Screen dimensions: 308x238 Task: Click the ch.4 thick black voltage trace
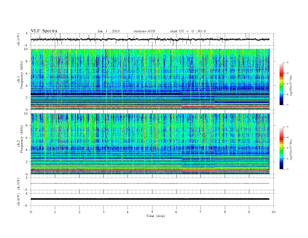pos(150,199)
